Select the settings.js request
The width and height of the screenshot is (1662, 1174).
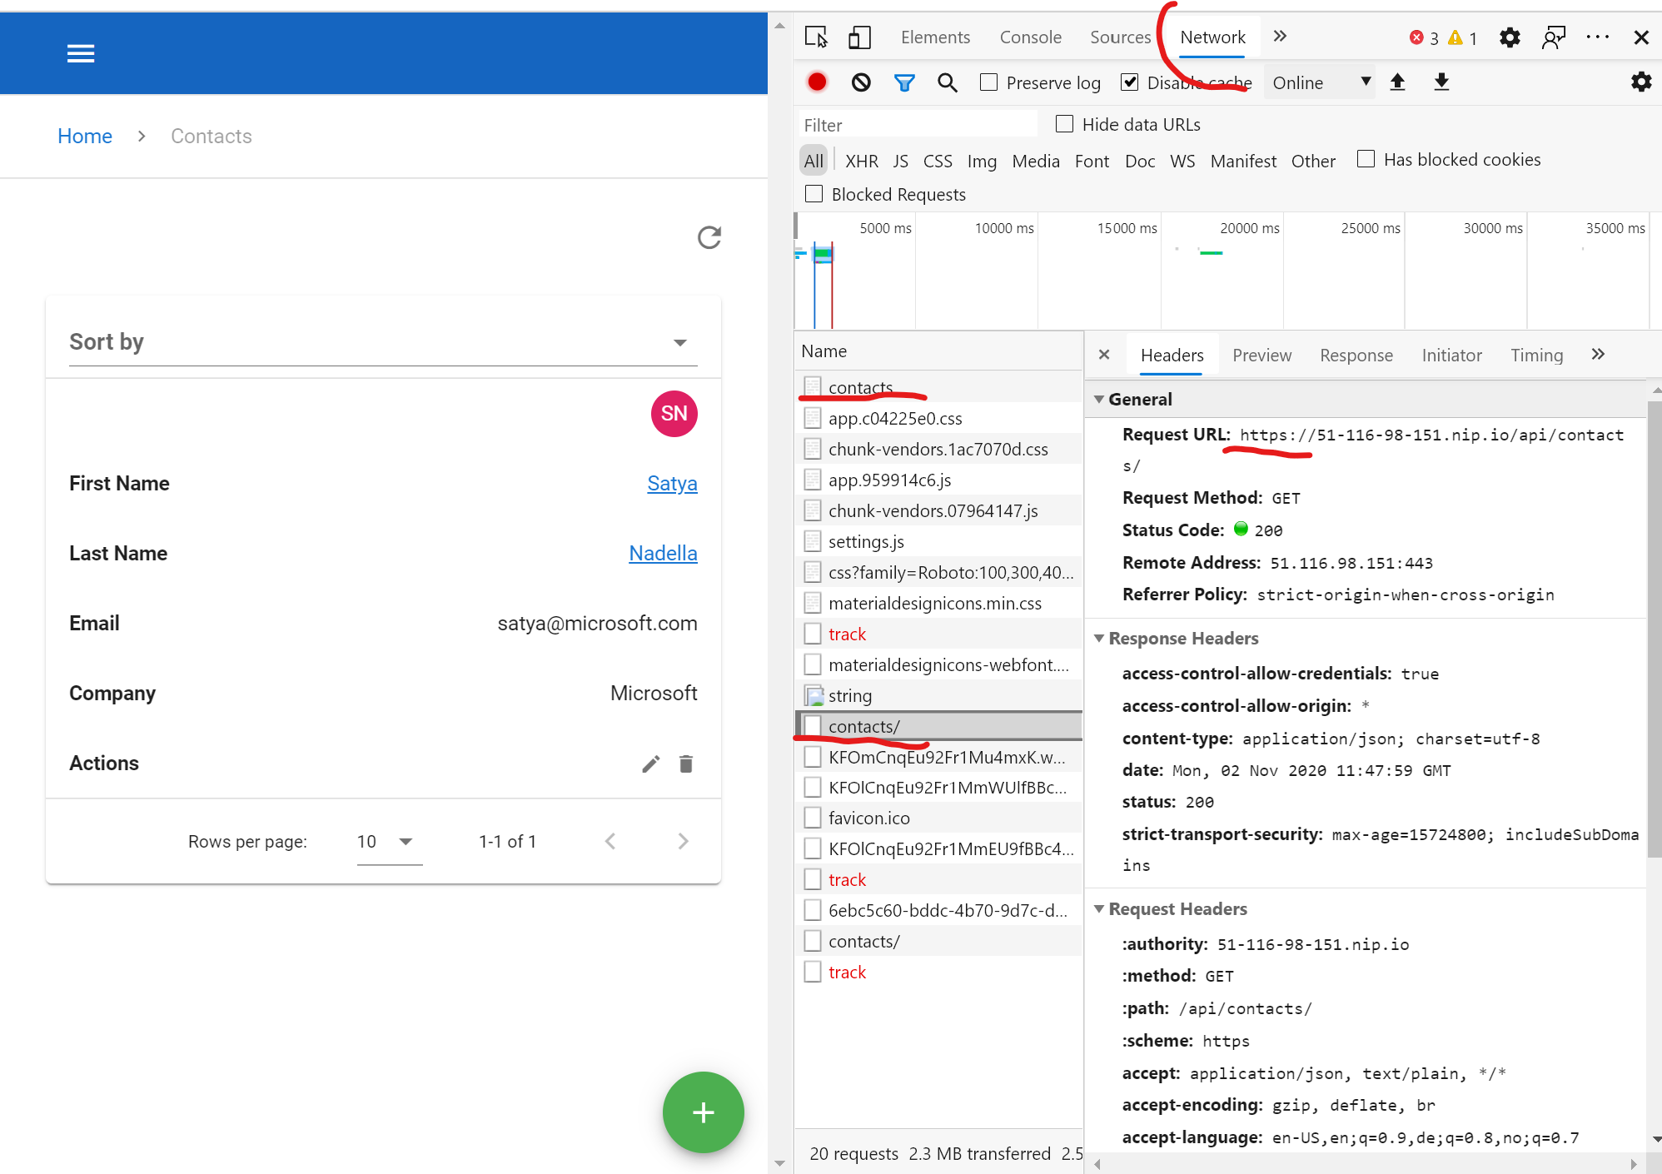(x=938, y=541)
